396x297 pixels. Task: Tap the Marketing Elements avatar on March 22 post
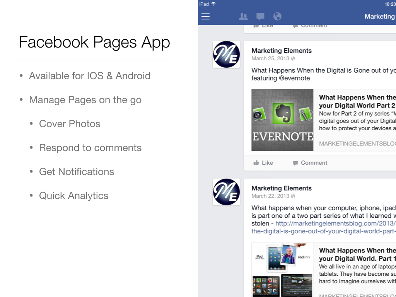226,192
